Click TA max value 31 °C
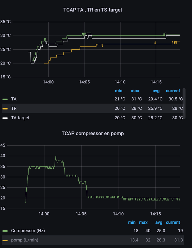This screenshot has height=248, width=192. click(x=137, y=99)
